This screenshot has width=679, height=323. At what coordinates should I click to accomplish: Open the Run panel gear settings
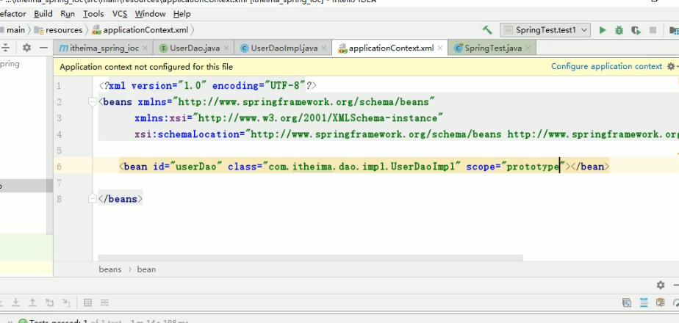(x=661, y=285)
